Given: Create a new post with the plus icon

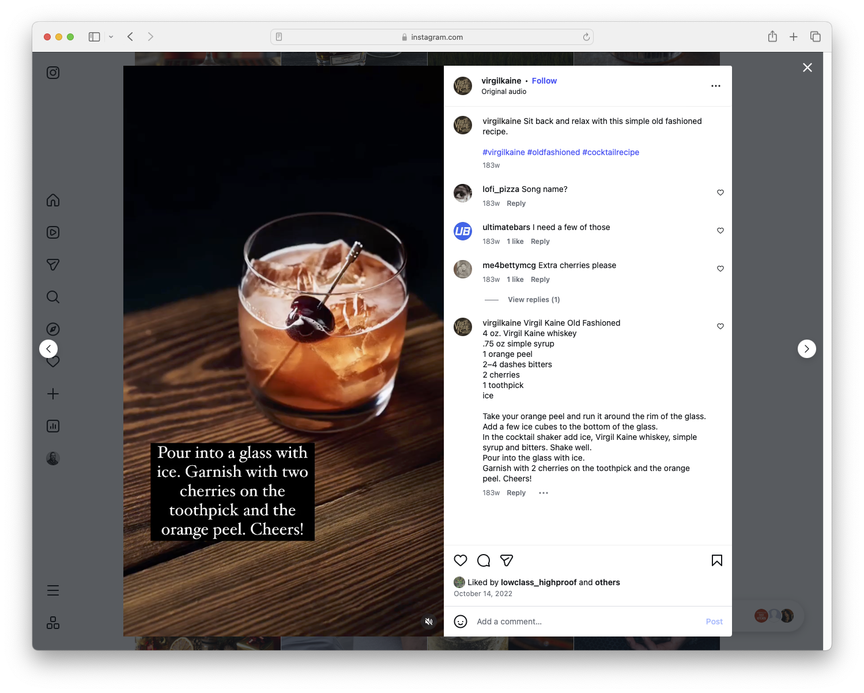Looking at the screenshot, I should pyautogui.click(x=52, y=394).
